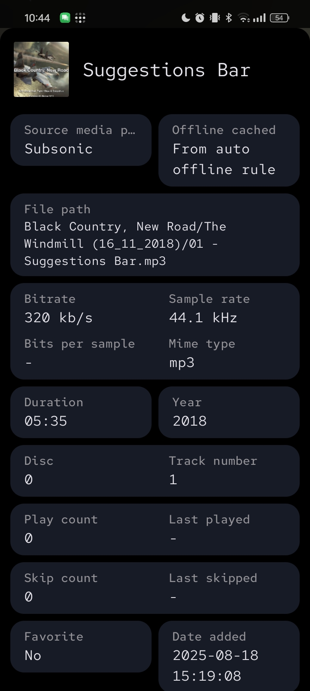310x691 pixels.
Task: Tap the Wi-Fi status icon
Action: [x=244, y=18]
